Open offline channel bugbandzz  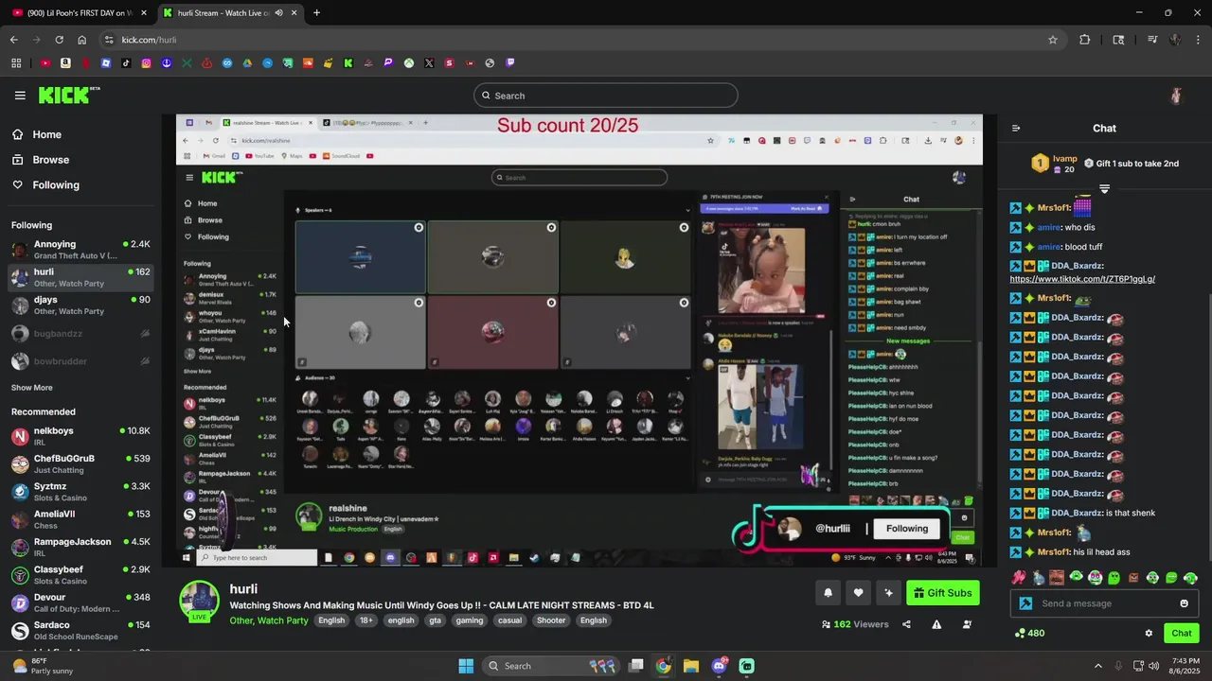[x=80, y=334]
